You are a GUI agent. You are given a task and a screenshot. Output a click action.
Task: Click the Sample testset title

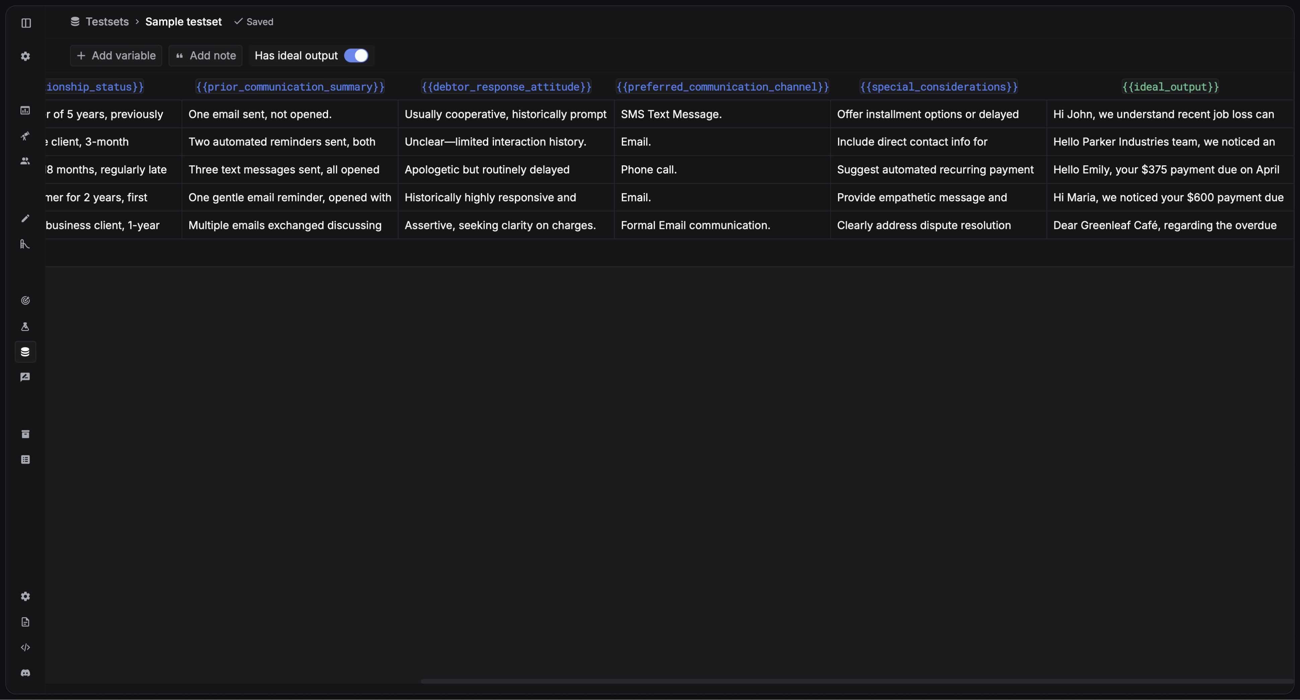(x=183, y=22)
